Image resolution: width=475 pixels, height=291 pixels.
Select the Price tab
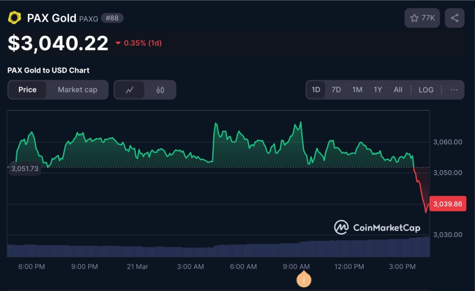coord(28,90)
